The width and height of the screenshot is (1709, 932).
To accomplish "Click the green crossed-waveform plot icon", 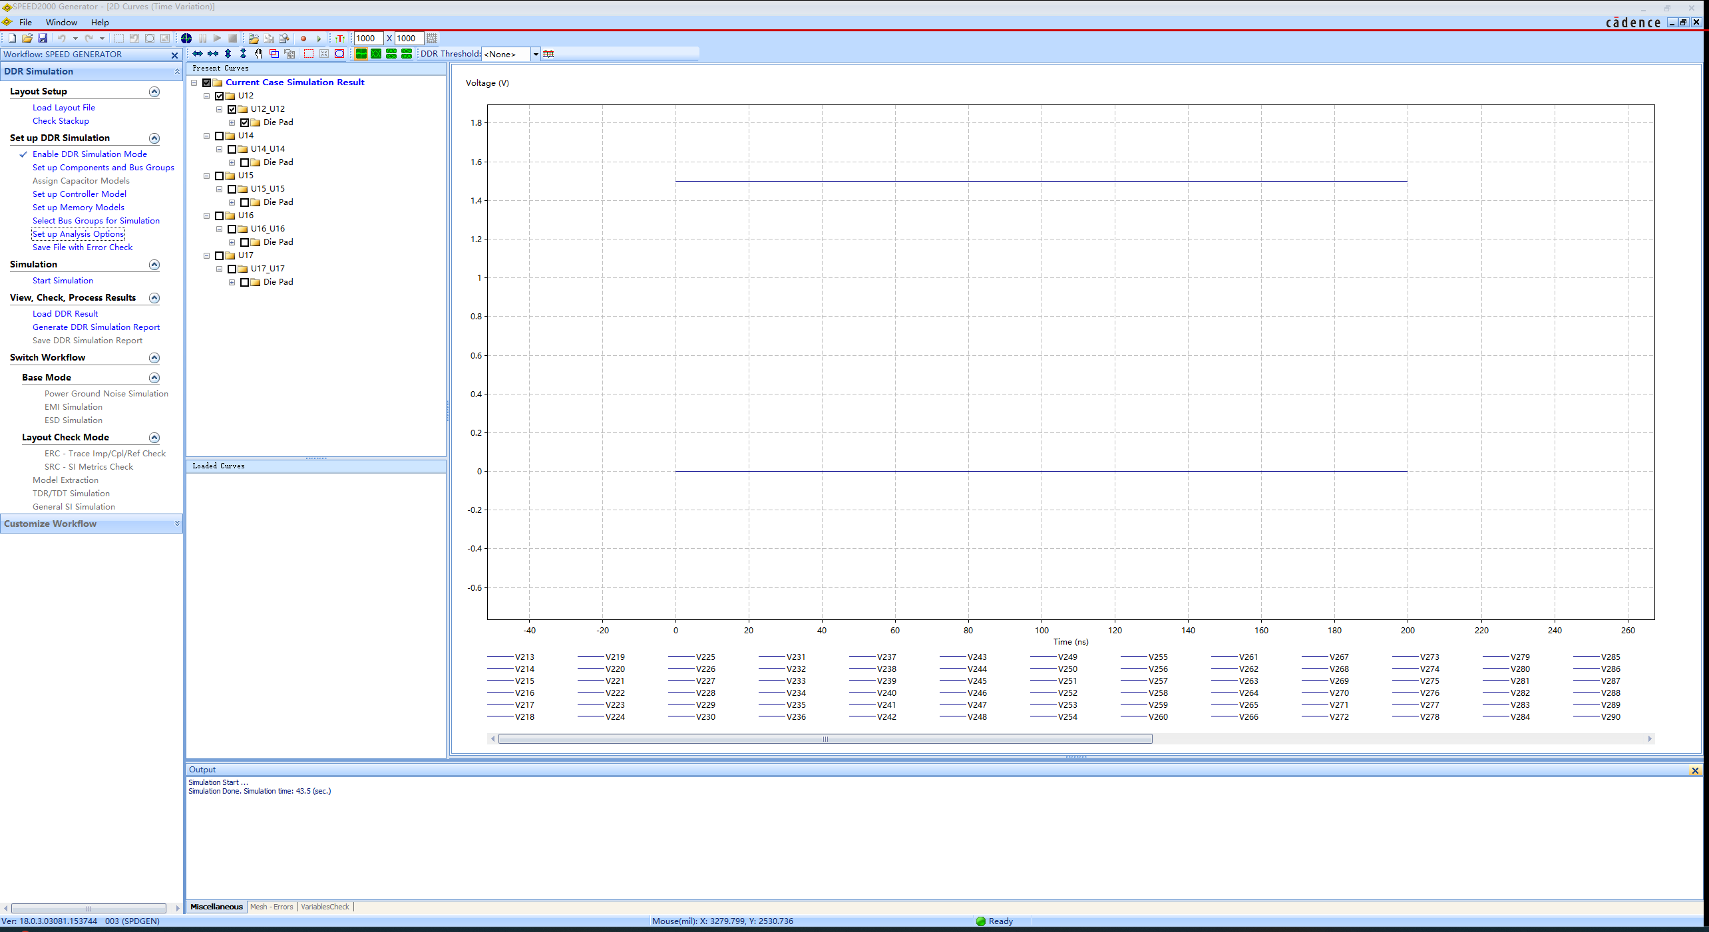I will tap(376, 54).
